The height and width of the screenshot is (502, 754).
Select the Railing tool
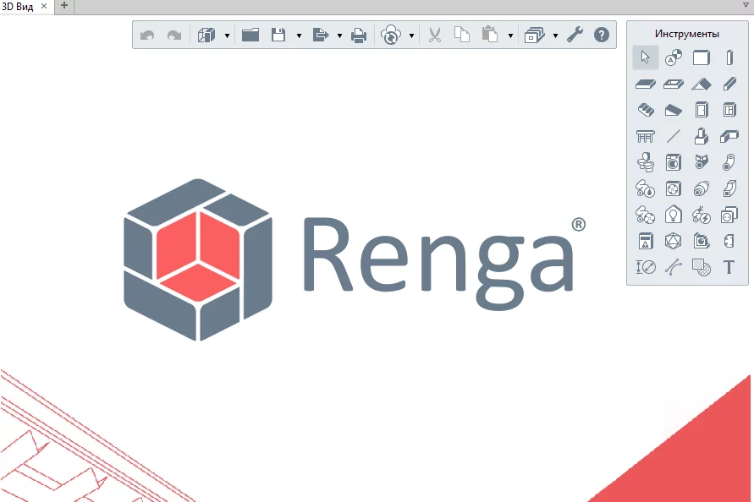coord(646,136)
